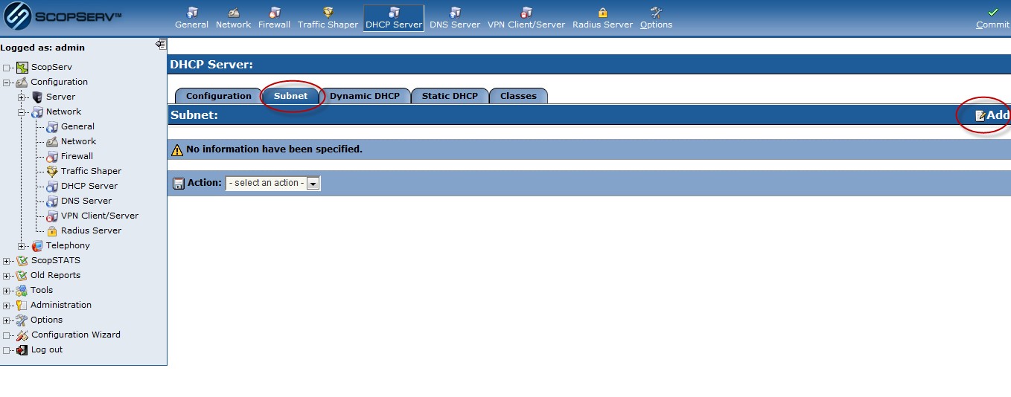Click the Configuration tree icon
This screenshot has height=397, width=1011.
(22, 82)
